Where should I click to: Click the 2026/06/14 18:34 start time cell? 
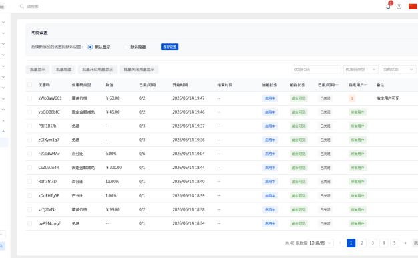(188, 223)
